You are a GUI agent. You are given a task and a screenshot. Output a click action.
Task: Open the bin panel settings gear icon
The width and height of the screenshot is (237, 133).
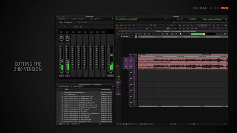[113, 87]
